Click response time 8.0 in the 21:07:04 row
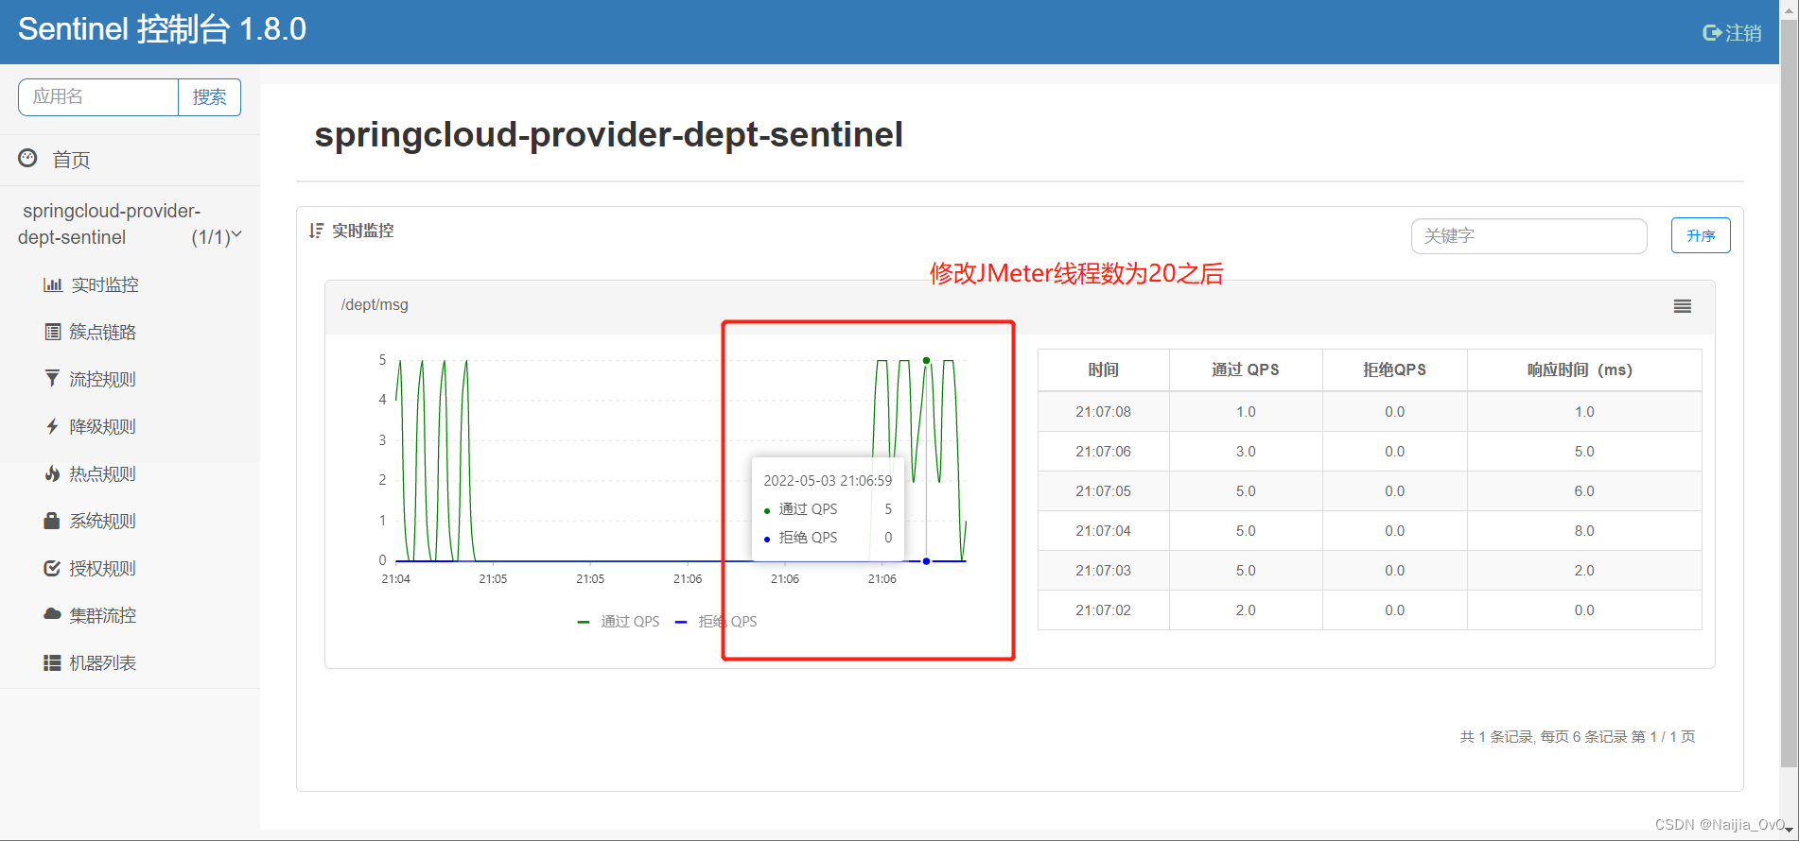Viewport: 1799px width, 841px height. coord(1584,530)
